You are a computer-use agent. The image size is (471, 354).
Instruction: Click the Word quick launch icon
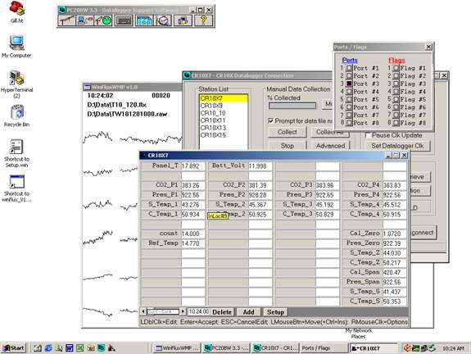(69, 348)
